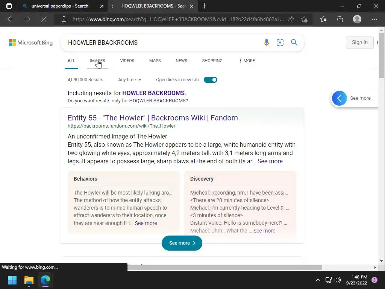Switch to the universal paperclips tab
This screenshot has height=289, width=385.
click(60, 6)
